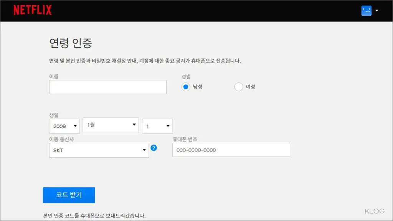Click the caret arrow inside the day selector
Viewport: 393px width, 221px height.
pyautogui.click(x=167, y=126)
